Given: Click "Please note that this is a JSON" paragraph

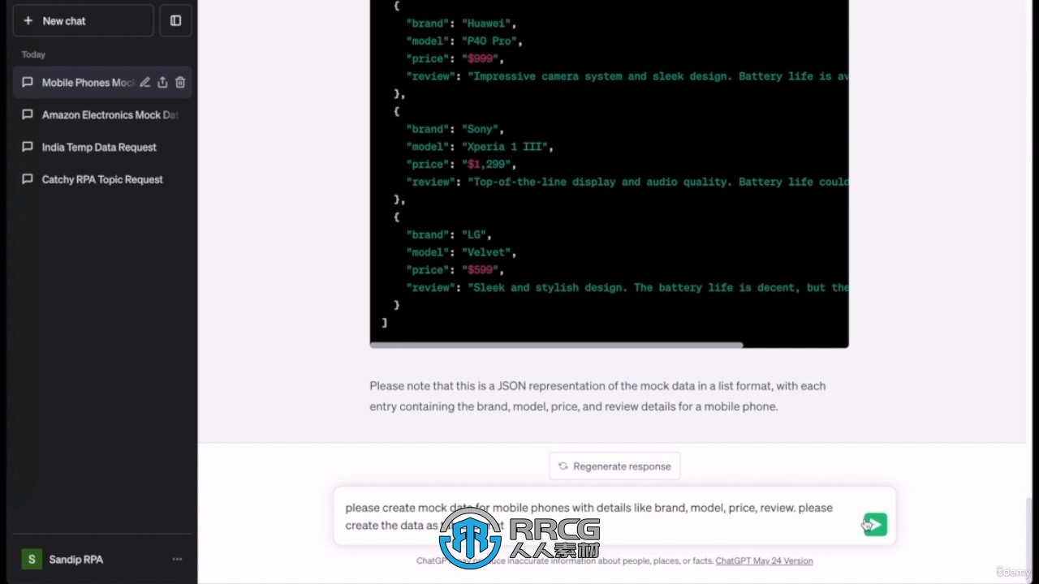Looking at the screenshot, I should pos(597,396).
